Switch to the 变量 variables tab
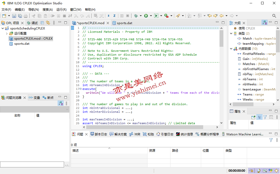 coord(34,98)
